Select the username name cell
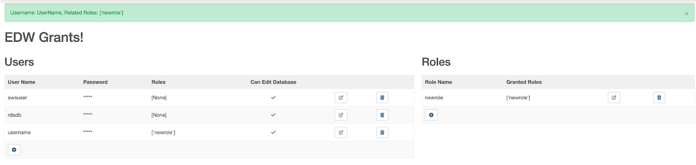 [x=19, y=132]
